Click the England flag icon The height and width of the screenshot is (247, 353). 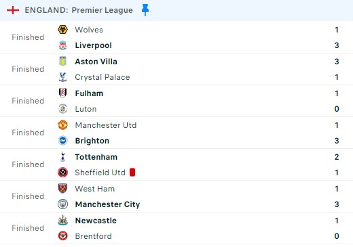point(13,10)
